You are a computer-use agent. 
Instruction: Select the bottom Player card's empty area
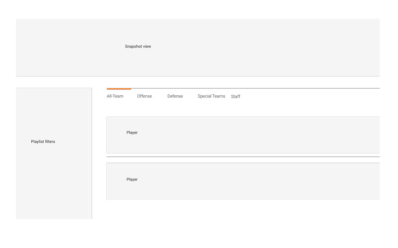click(274, 181)
